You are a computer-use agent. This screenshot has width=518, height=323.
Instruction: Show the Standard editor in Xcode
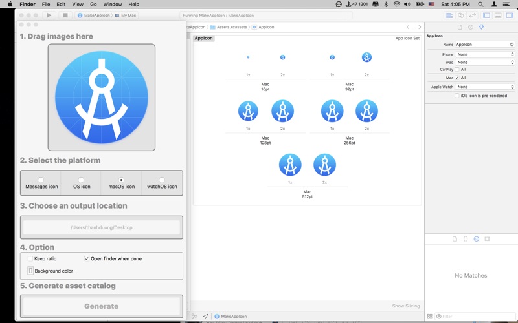pyautogui.click(x=449, y=15)
